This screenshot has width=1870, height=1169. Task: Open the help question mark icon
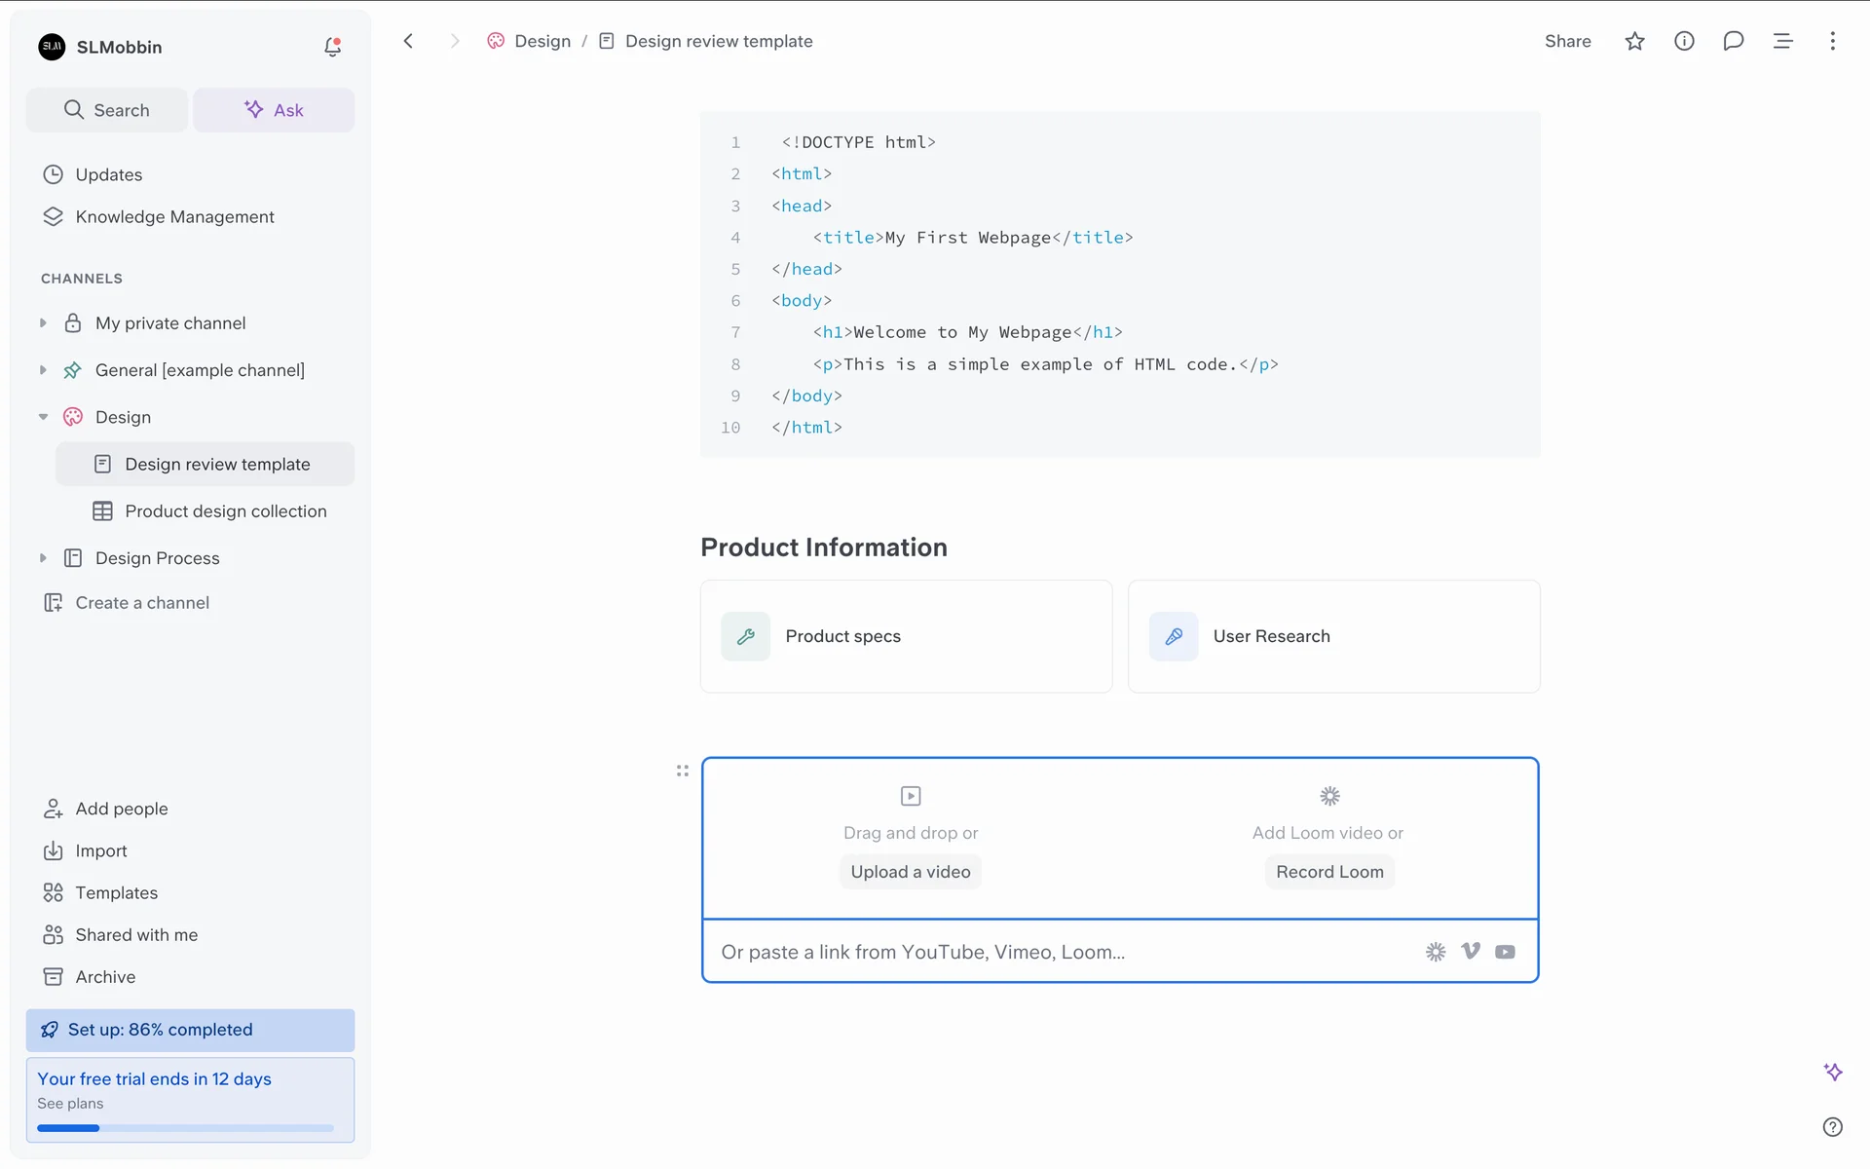1832,1126
